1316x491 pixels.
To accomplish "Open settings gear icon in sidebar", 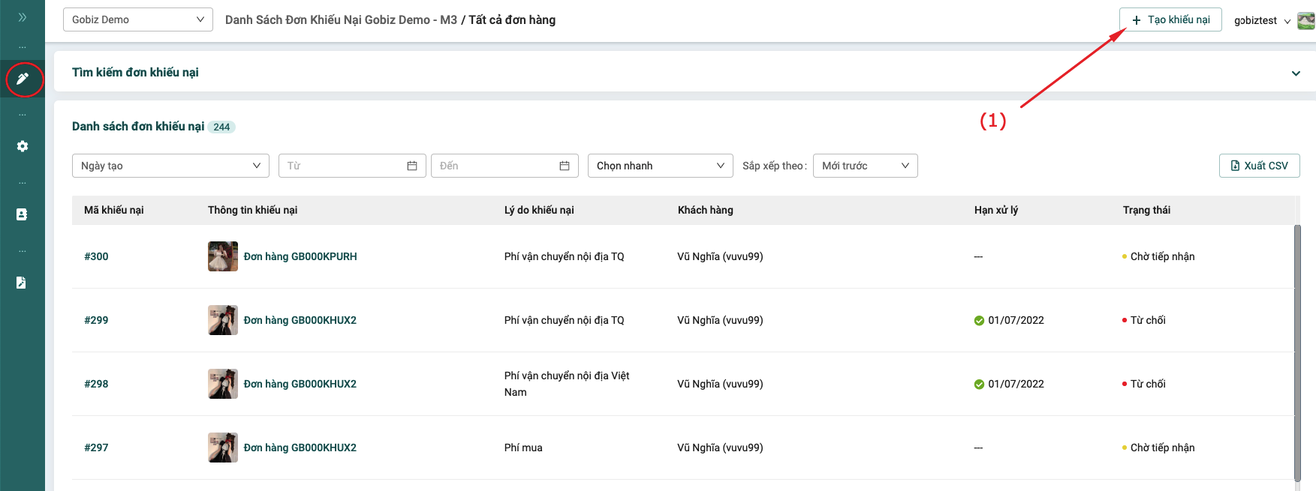I will (x=23, y=146).
